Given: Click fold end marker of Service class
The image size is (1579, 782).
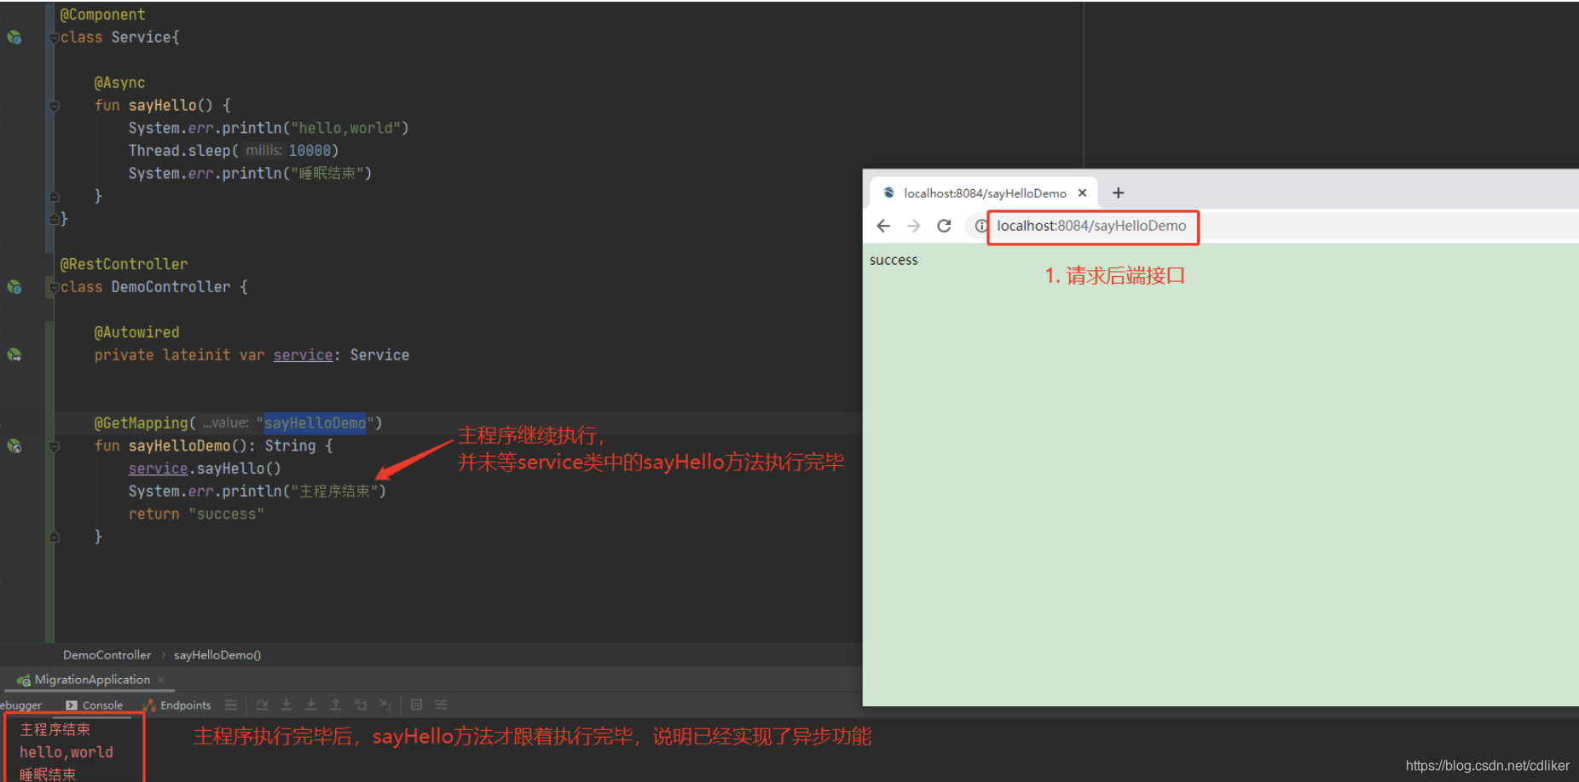Looking at the screenshot, I should click(x=54, y=219).
